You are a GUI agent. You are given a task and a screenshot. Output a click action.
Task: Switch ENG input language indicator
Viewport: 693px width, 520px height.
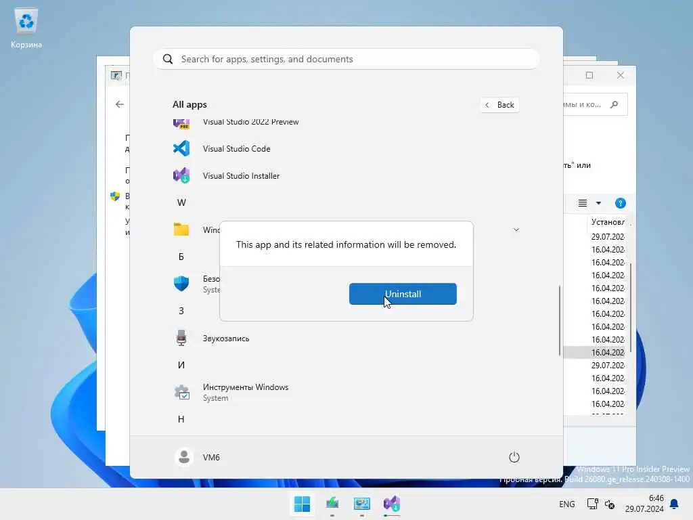[x=567, y=504]
